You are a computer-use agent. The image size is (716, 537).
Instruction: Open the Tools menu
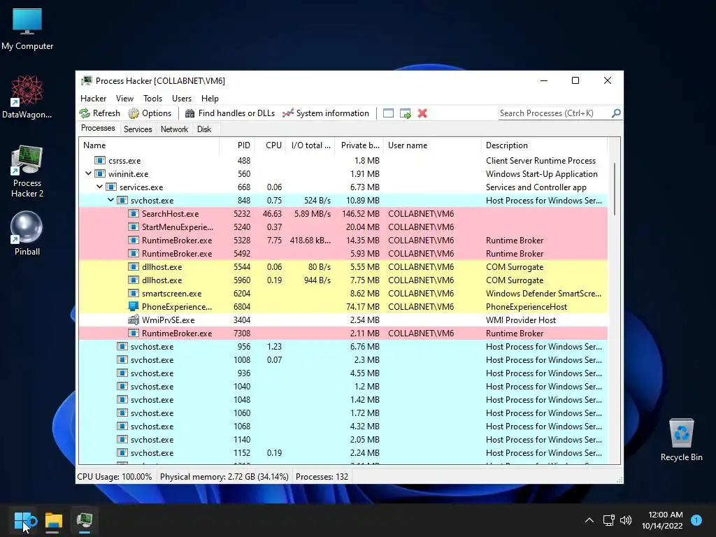click(152, 99)
